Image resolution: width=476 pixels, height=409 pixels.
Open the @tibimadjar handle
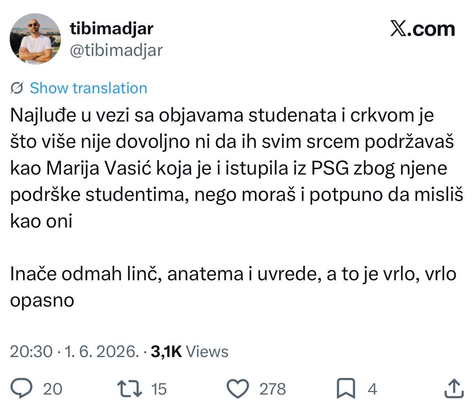[116, 50]
